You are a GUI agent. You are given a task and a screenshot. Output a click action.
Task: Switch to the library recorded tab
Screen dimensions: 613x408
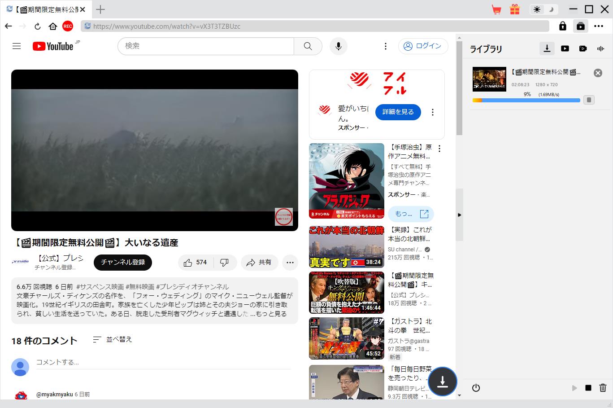point(583,48)
